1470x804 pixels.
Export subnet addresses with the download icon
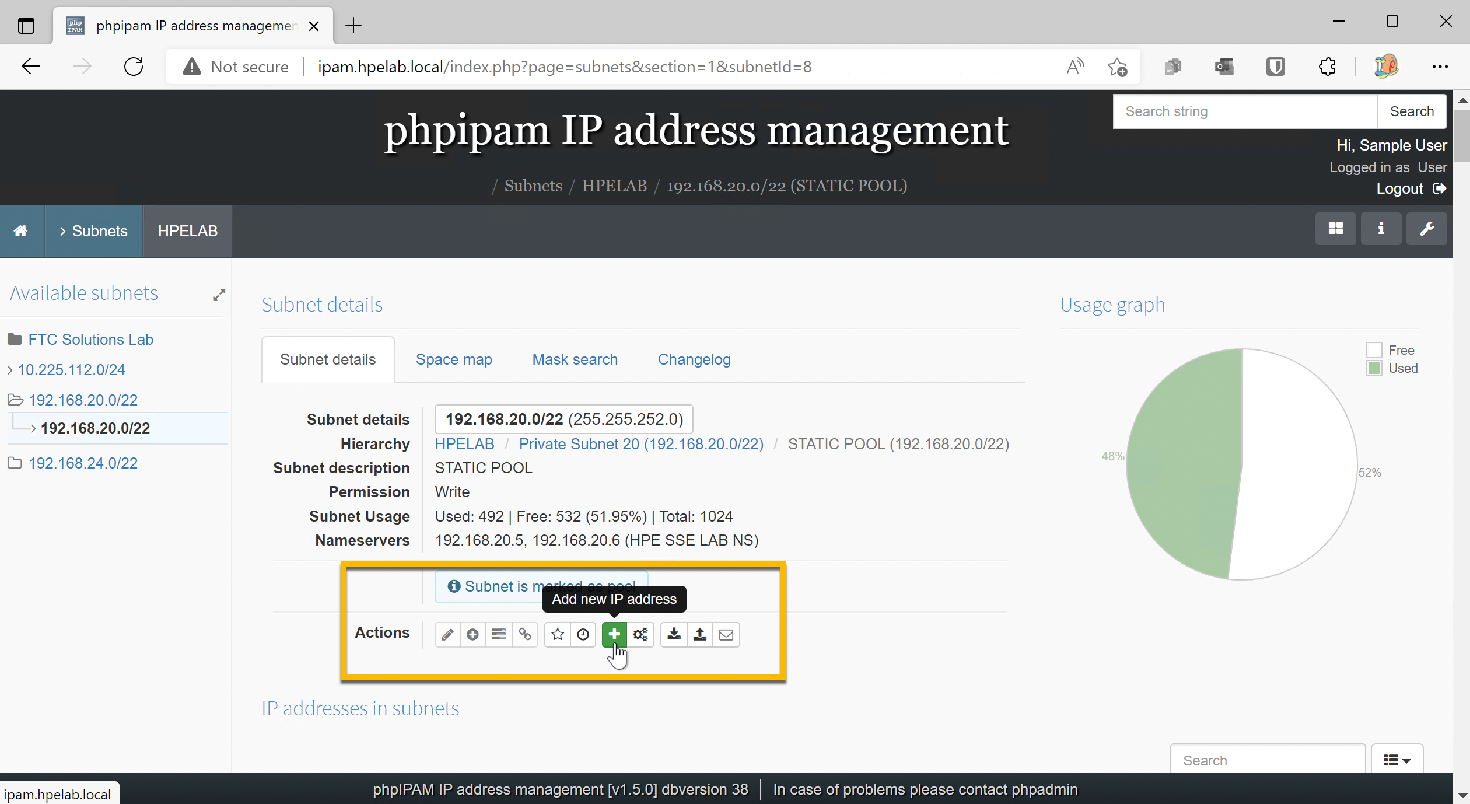(x=674, y=635)
